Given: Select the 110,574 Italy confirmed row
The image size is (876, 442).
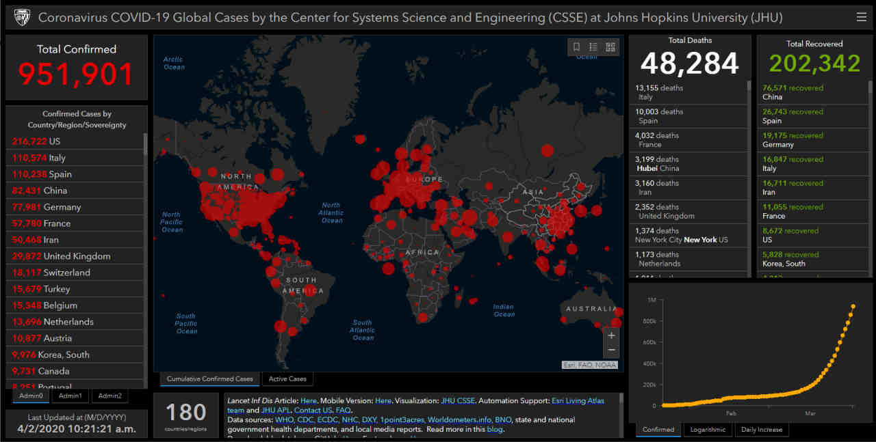Looking at the screenshot, I should 76,157.
